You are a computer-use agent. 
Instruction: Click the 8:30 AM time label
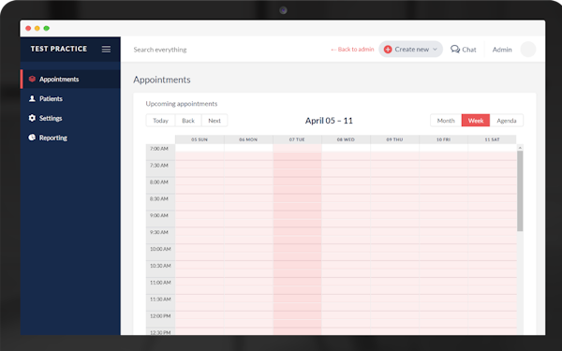tap(159, 198)
